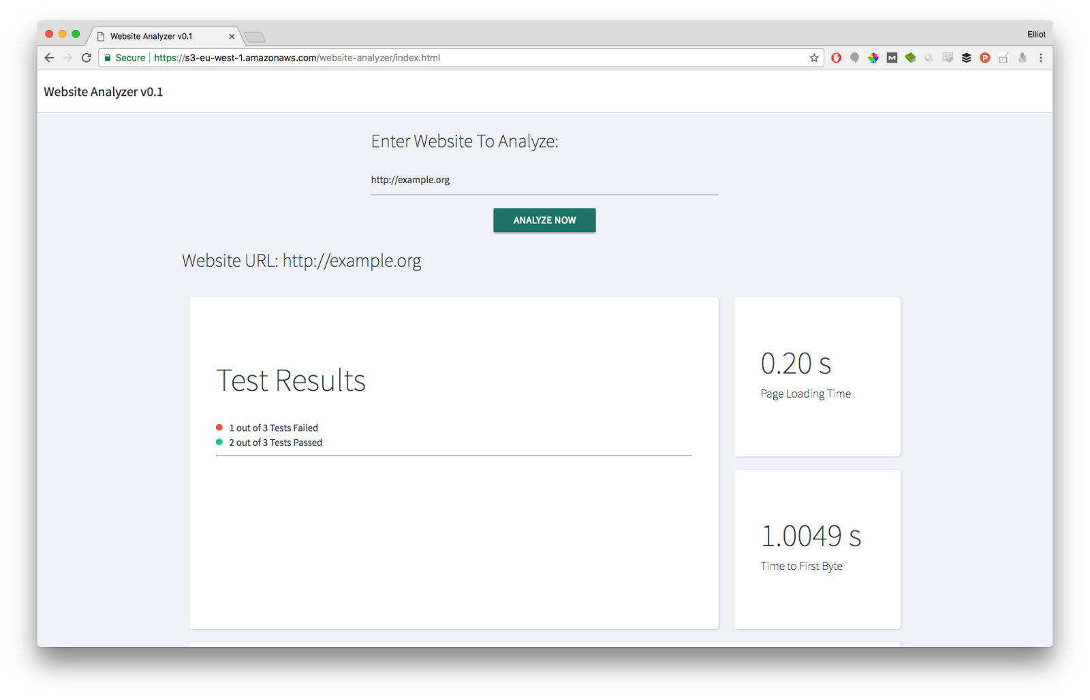Viewport: 1090px width, 700px height.
Task: Open the stacked layers extension
Action: point(966,58)
